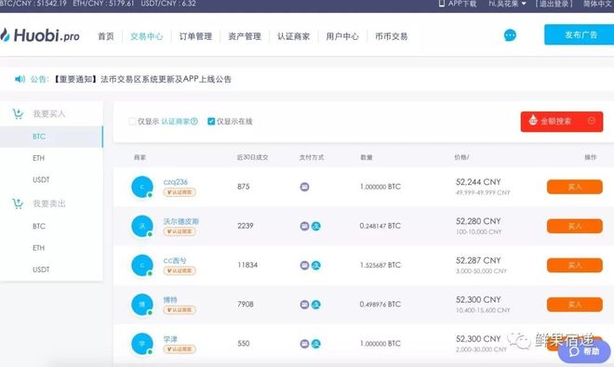Open the chat message bubble icon

(510, 35)
